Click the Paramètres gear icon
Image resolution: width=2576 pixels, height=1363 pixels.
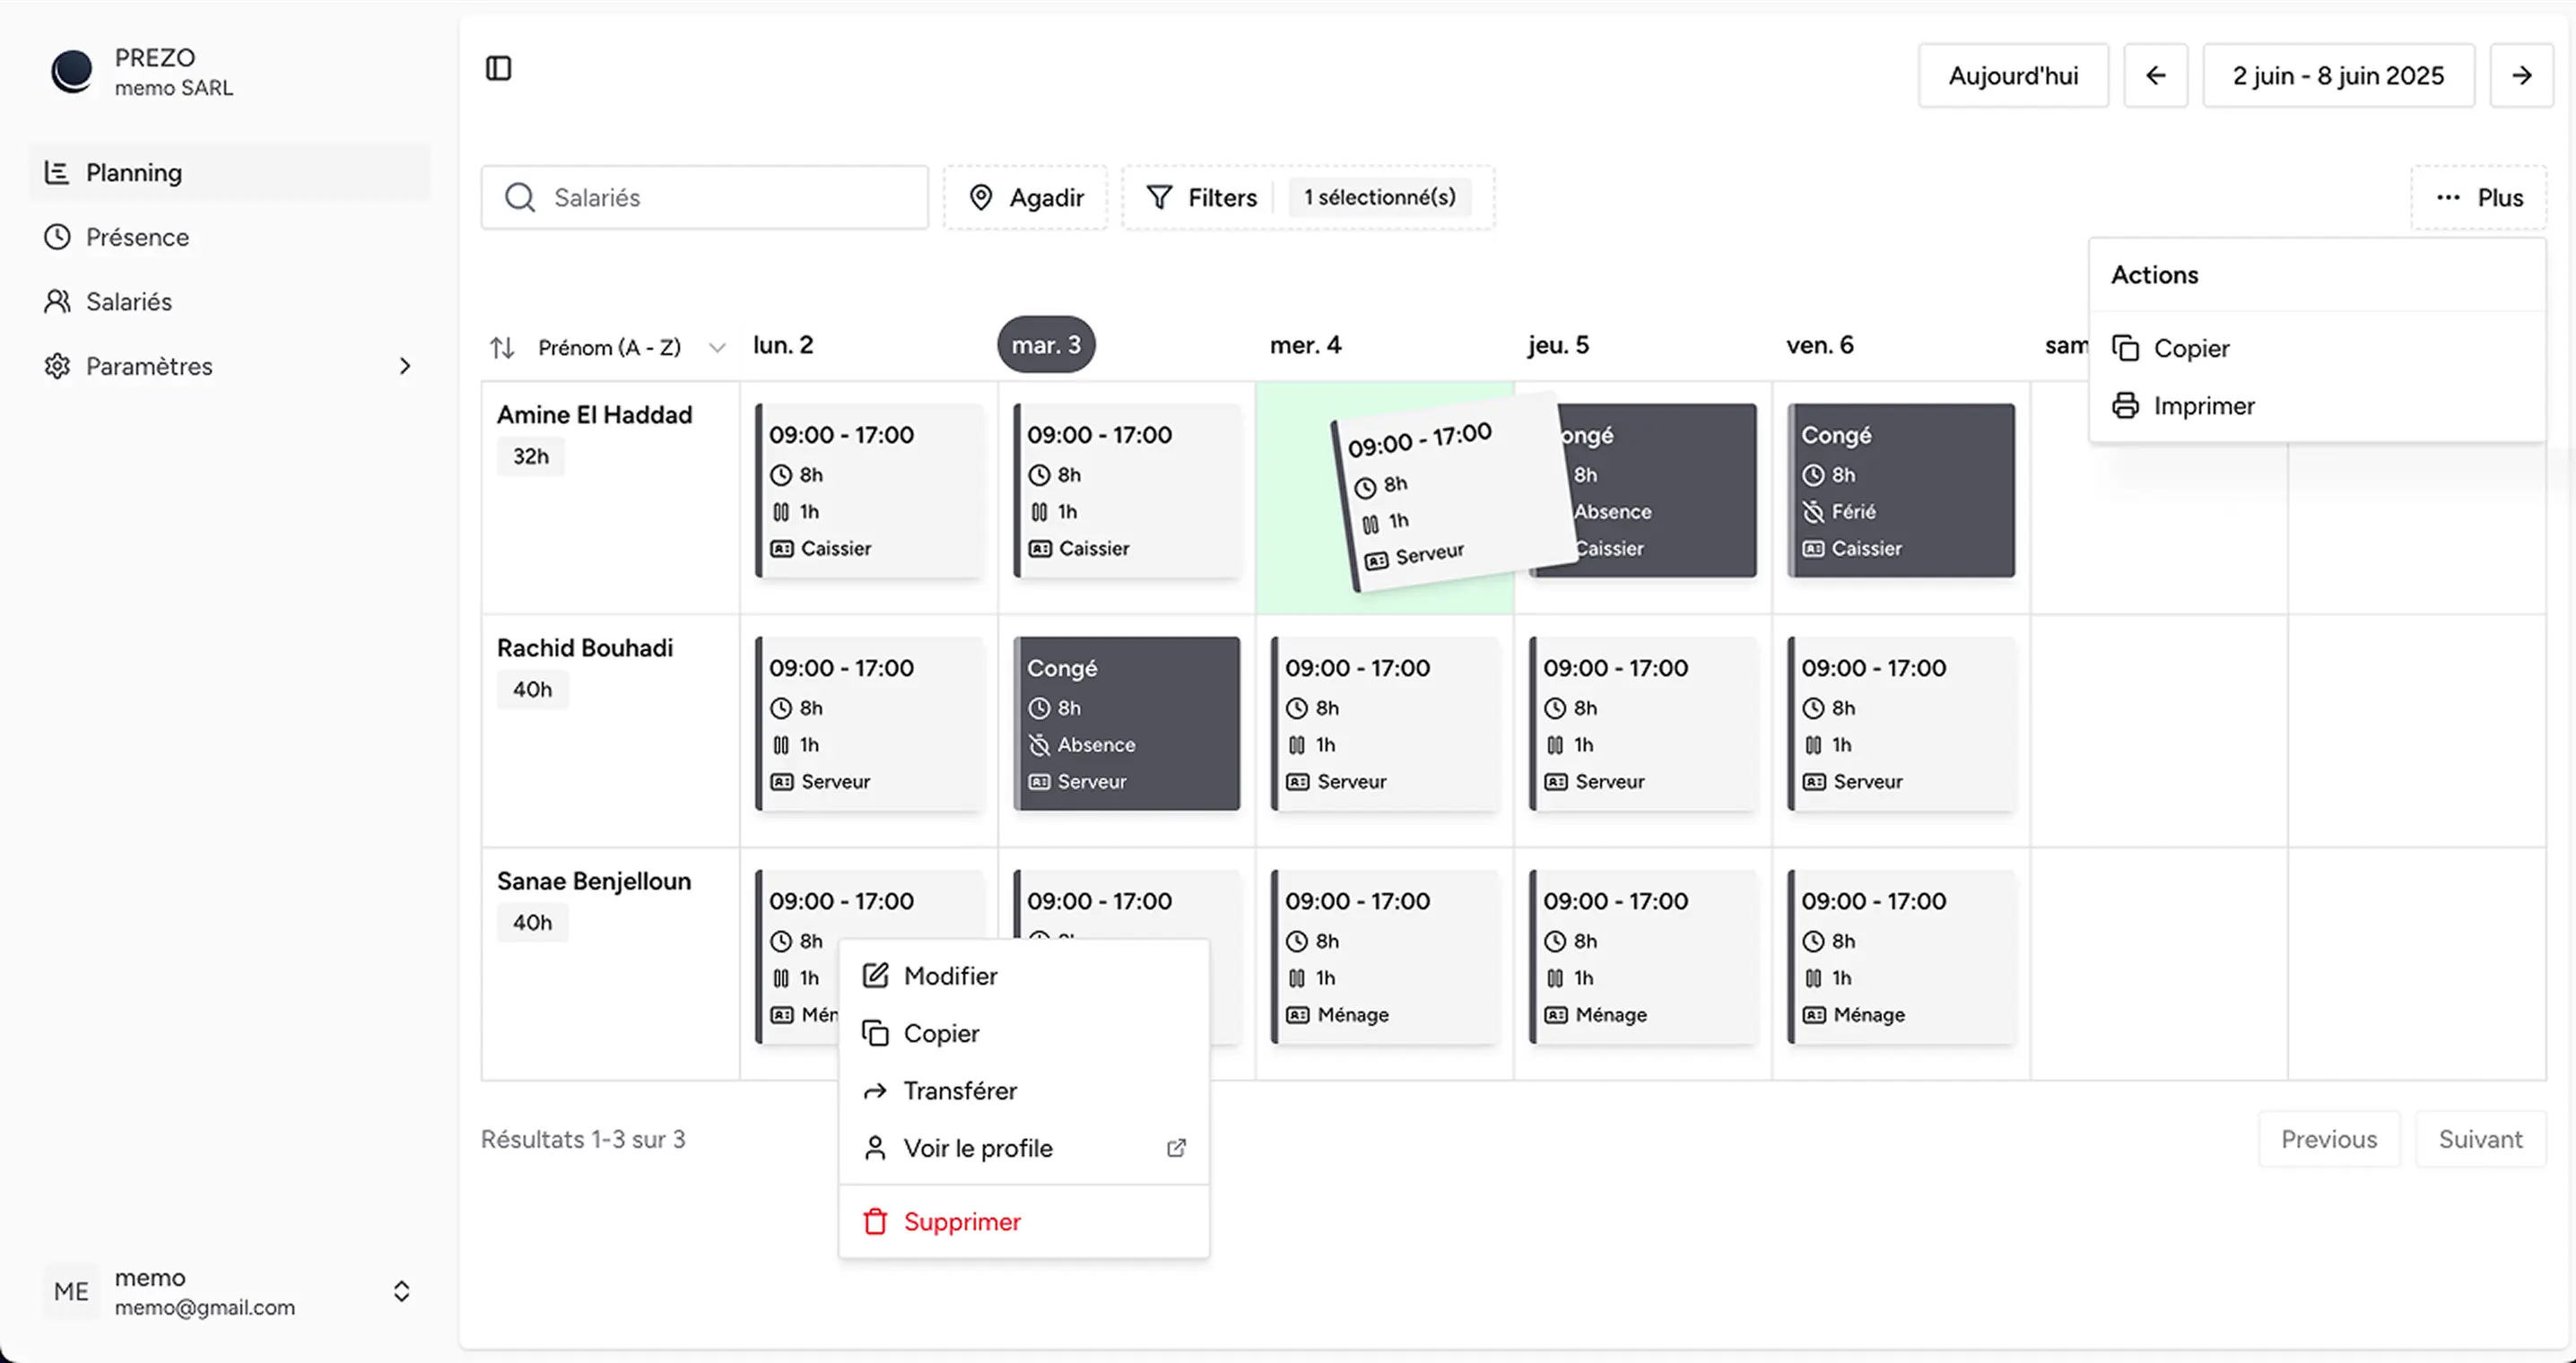[57, 366]
